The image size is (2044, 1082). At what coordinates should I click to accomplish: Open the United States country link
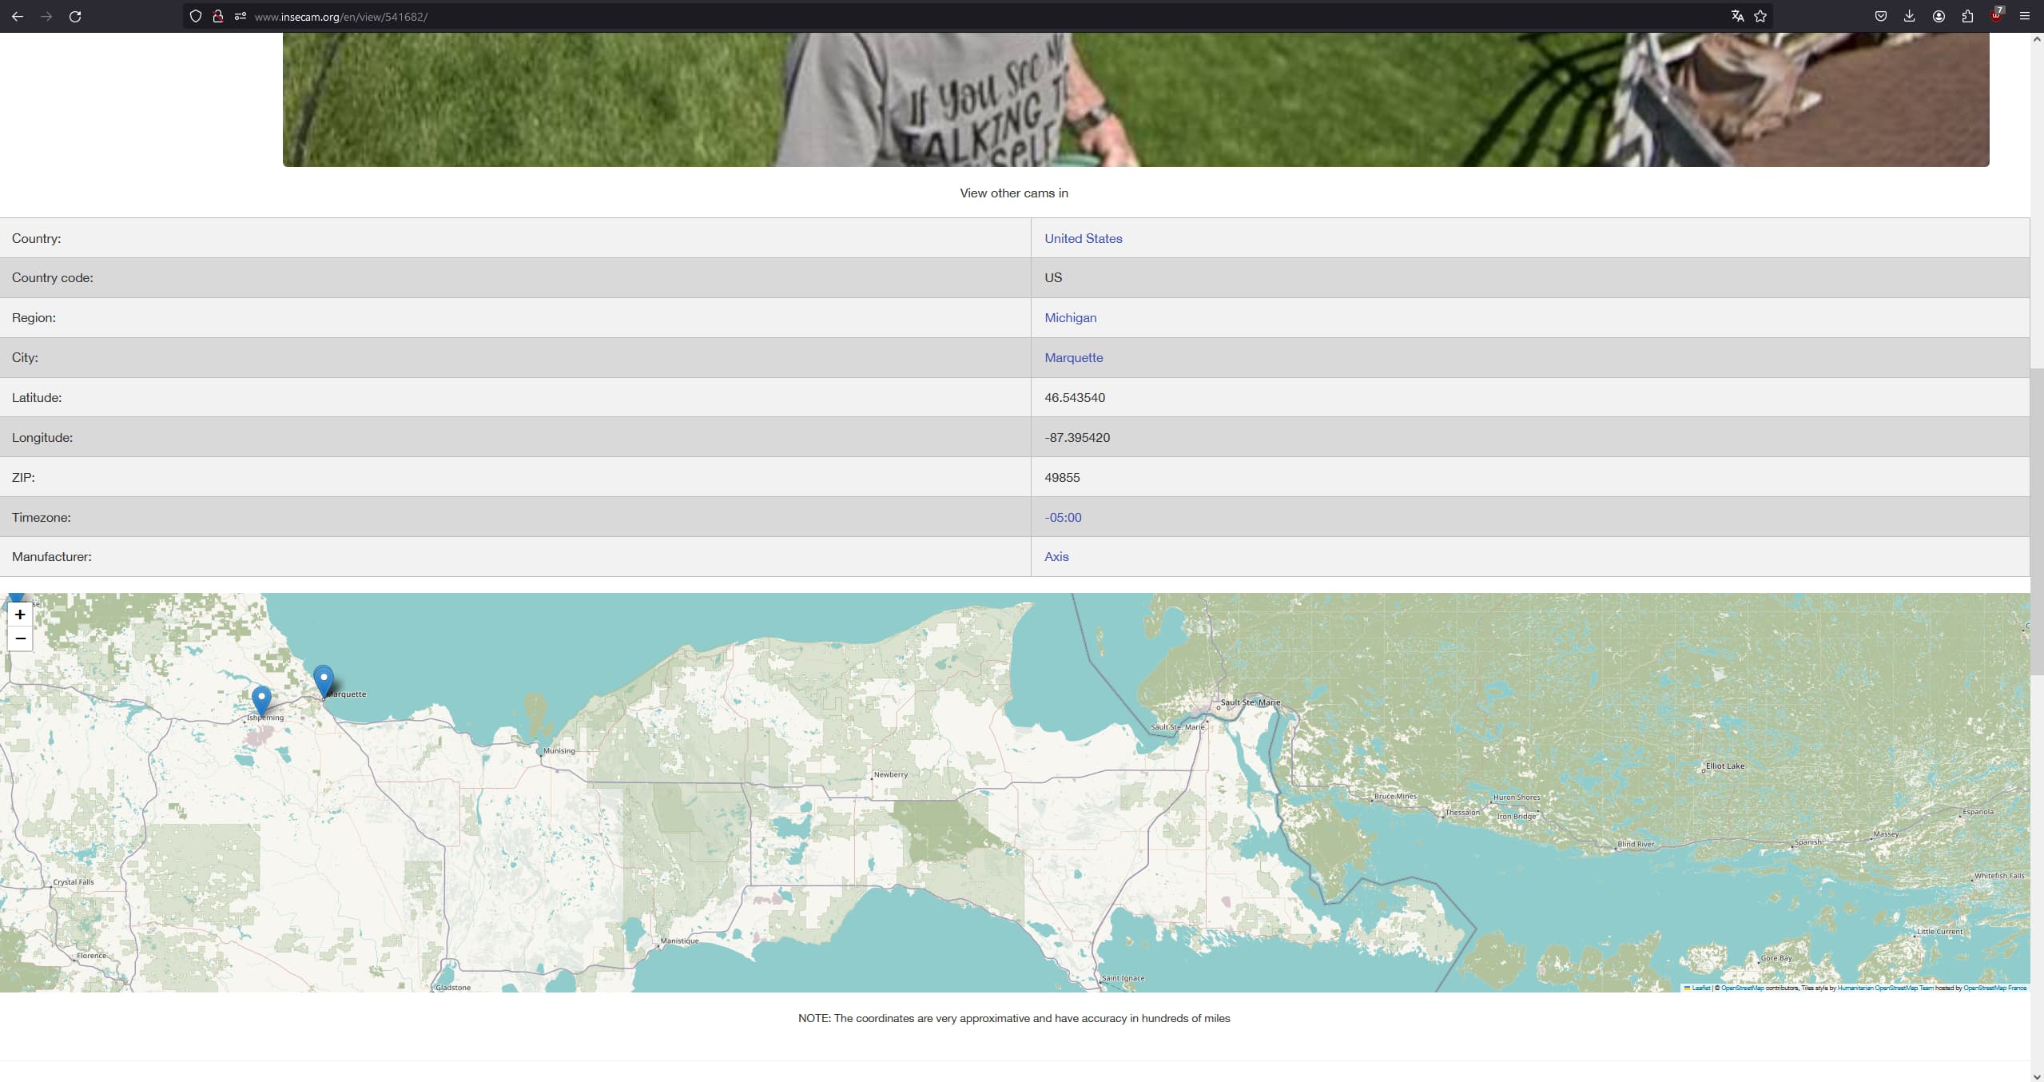[1083, 238]
